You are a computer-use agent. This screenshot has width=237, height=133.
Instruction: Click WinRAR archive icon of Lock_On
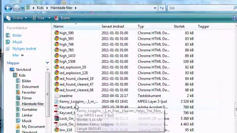[x=57, y=118]
